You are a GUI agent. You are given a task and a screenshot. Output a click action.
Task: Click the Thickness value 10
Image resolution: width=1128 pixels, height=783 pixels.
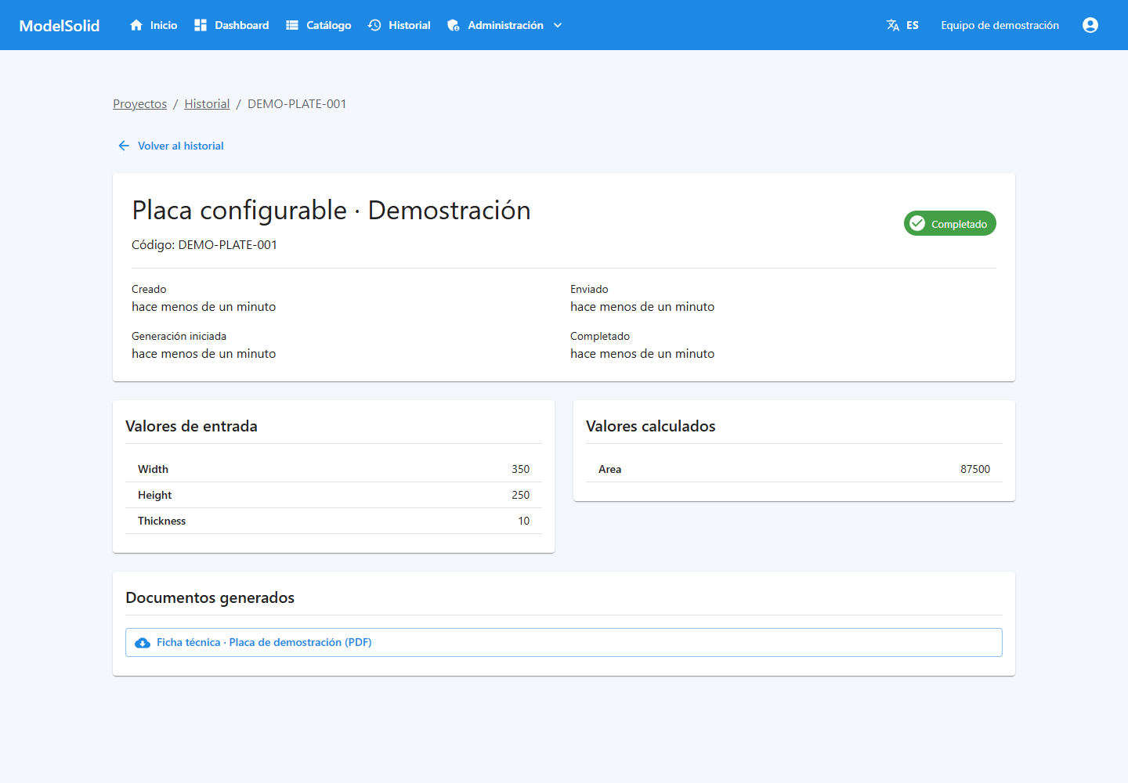tap(524, 521)
